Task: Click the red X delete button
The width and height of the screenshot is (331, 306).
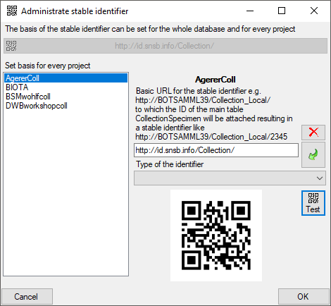Action: (x=313, y=133)
